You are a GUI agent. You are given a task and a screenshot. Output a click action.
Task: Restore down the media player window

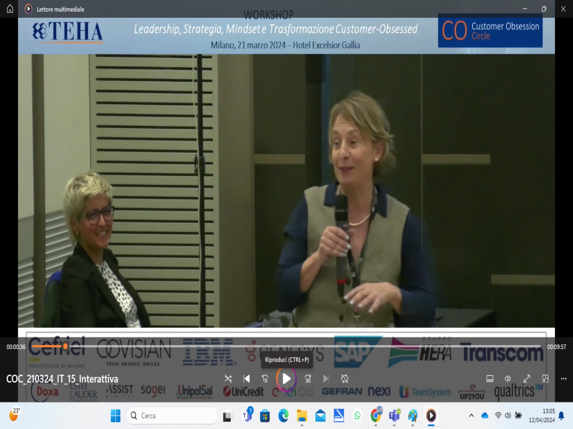pyautogui.click(x=544, y=9)
